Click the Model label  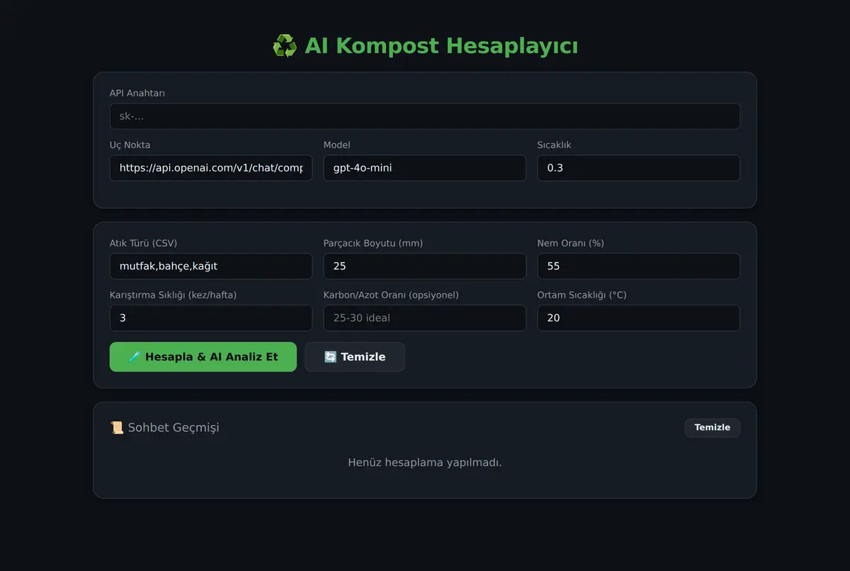(337, 145)
